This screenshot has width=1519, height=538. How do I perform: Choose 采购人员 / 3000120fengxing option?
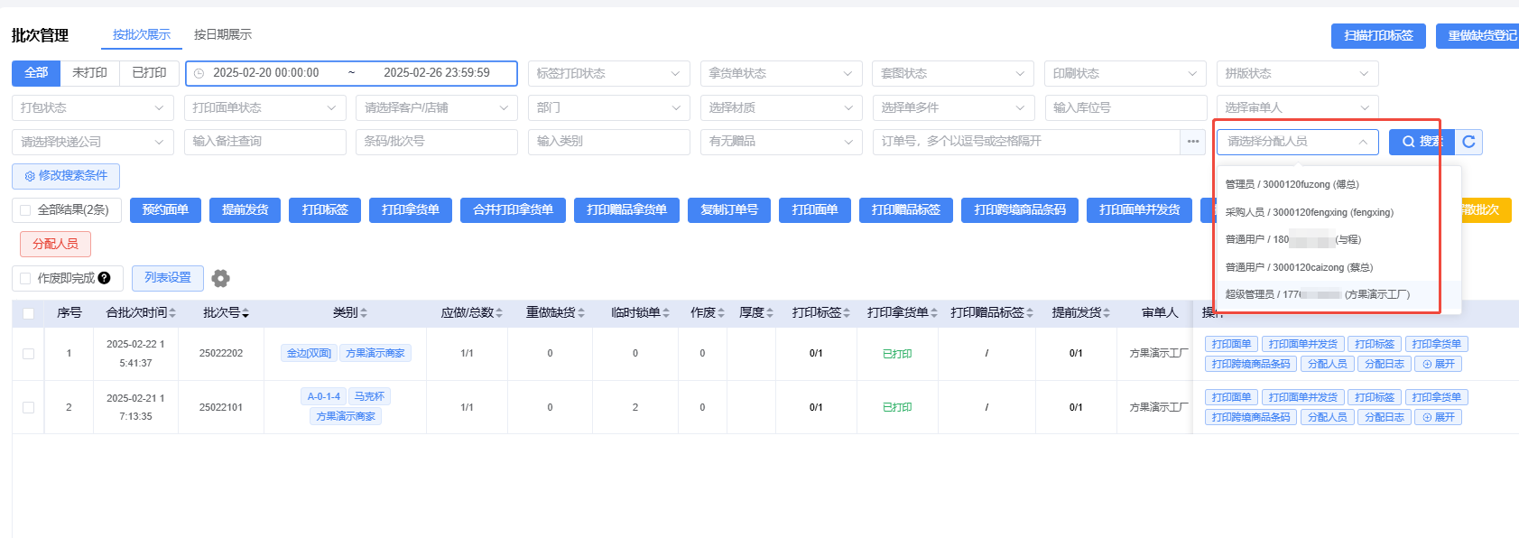coord(1338,212)
